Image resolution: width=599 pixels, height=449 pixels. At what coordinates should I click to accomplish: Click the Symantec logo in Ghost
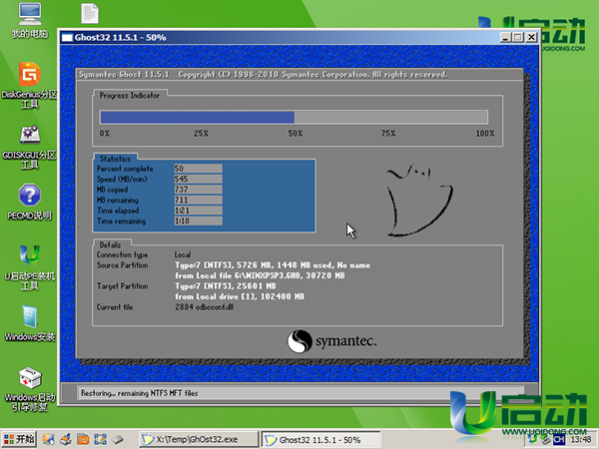(331, 342)
